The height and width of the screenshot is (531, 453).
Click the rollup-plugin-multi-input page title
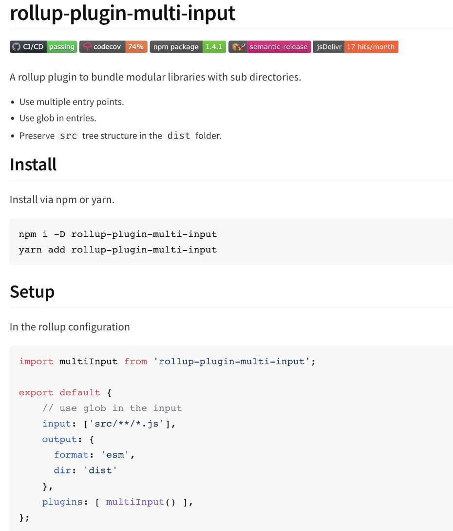pyautogui.click(x=123, y=13)
